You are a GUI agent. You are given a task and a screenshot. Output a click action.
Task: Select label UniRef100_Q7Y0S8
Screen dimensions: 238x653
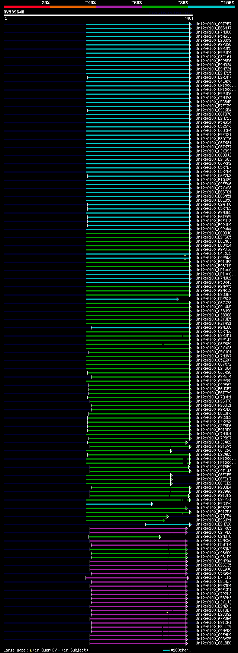coord(213,188)
